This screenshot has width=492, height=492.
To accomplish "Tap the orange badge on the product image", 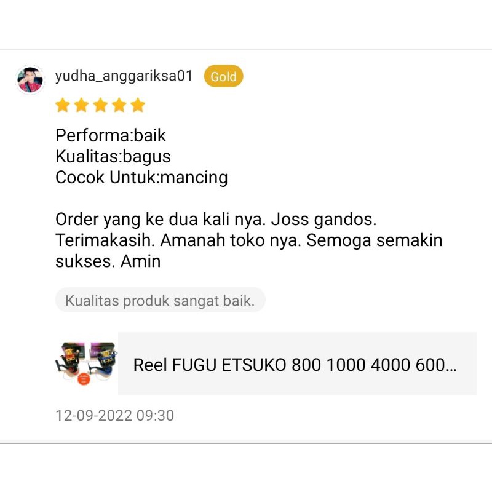I will 84,379.
